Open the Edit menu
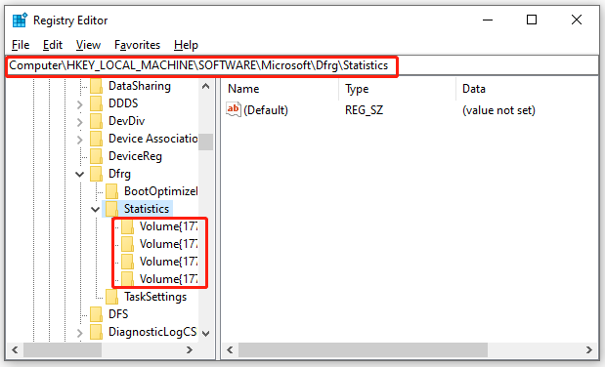Viewport: 605px width, 367px height. tap(53, 45)
